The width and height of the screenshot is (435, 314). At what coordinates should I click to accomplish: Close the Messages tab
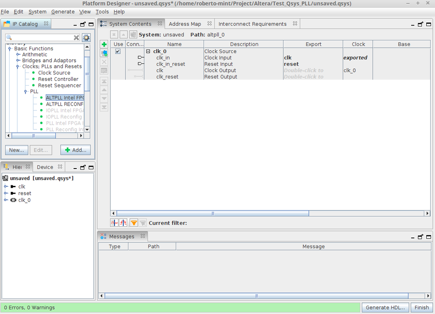142,236
